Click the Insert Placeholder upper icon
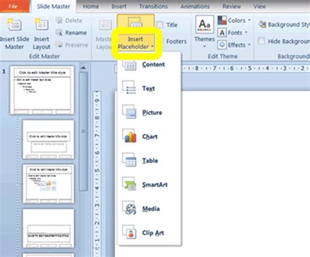 (x=135, y=22)
